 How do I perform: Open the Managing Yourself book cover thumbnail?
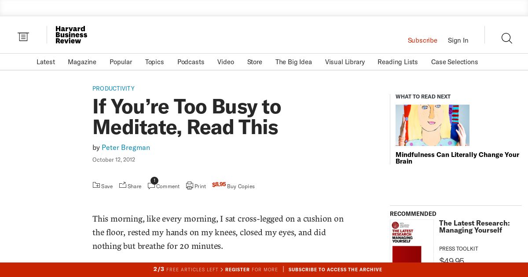(412, 242)
